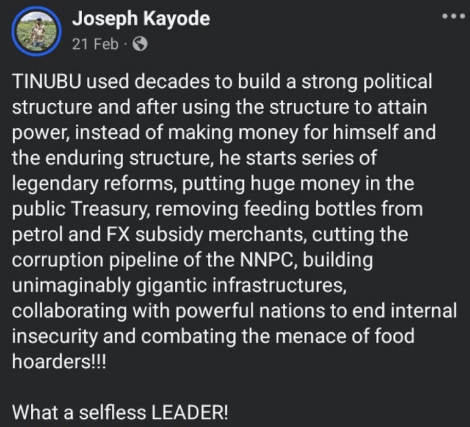Click the phrase 'unimaginably gigantic infrastructures'
Screen dimensions: 470x427
[180, 286]
